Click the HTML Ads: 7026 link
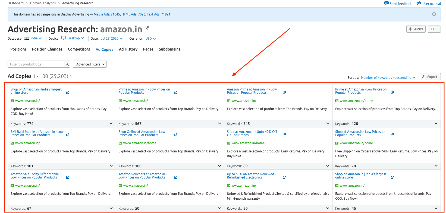This screenshot has height=213, width=446. (133, 14)
